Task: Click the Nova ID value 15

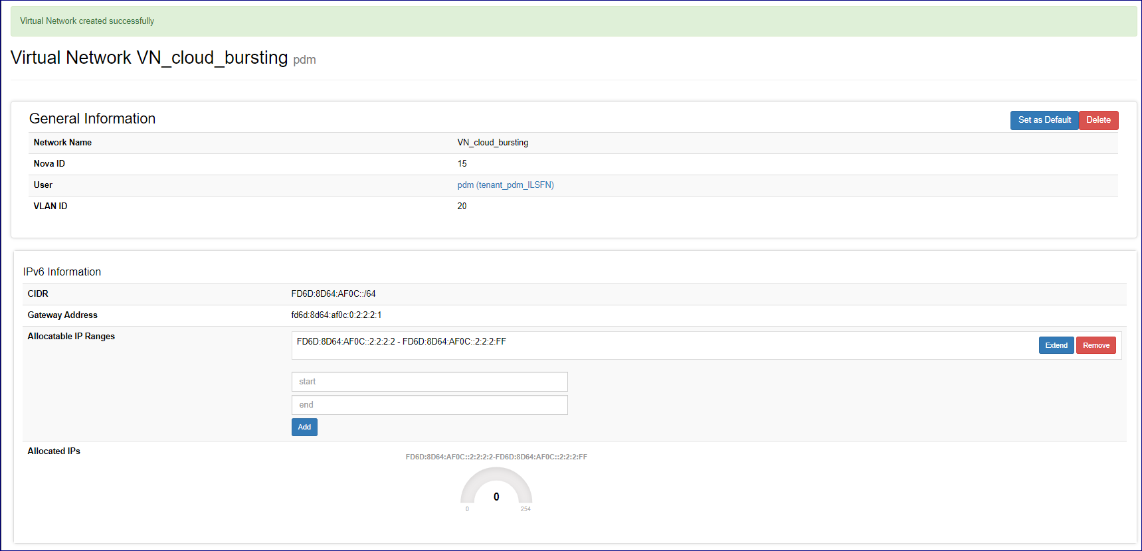Action: point(462,164)
